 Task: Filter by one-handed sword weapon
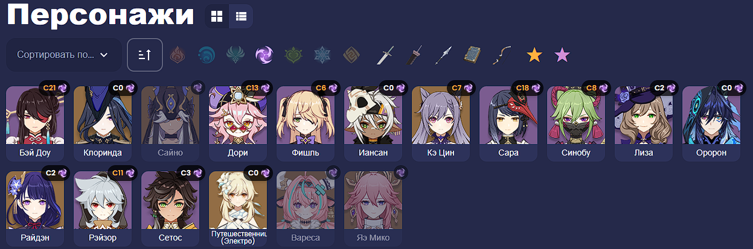[385, 55]
